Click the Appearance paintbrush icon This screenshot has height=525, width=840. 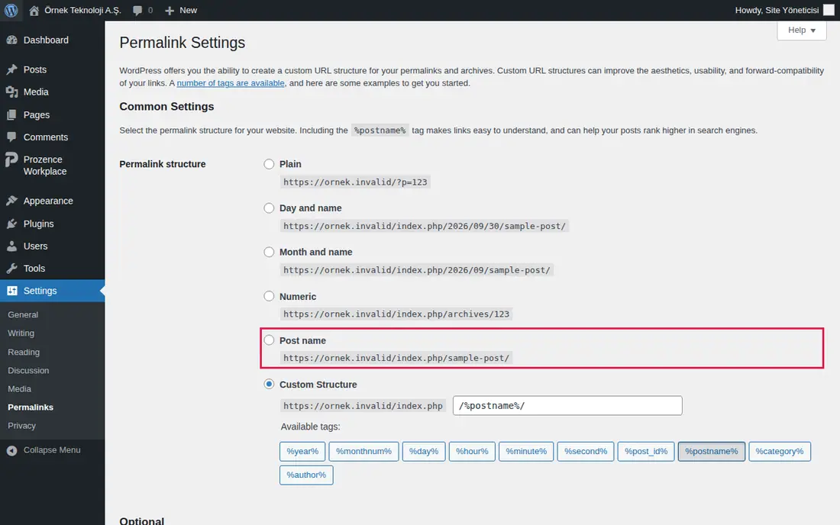[x=11, y=201]
